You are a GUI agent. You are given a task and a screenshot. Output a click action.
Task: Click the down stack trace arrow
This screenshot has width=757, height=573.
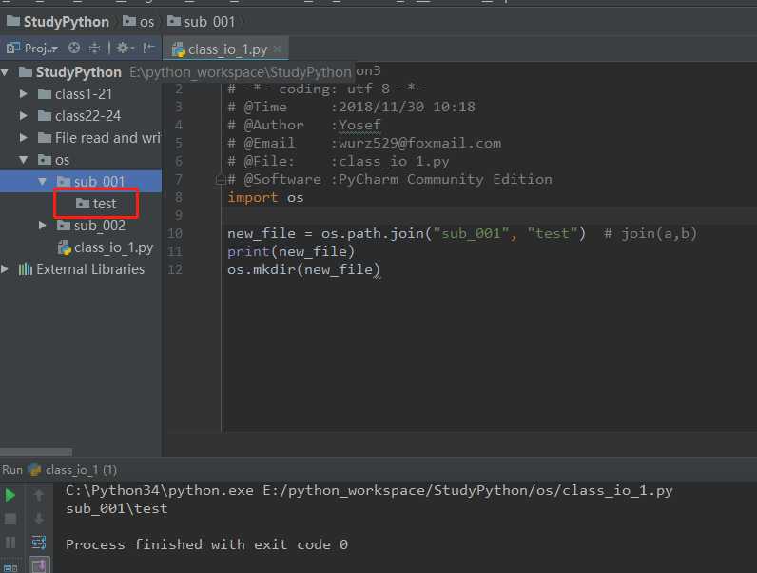(x=39, y=519)
